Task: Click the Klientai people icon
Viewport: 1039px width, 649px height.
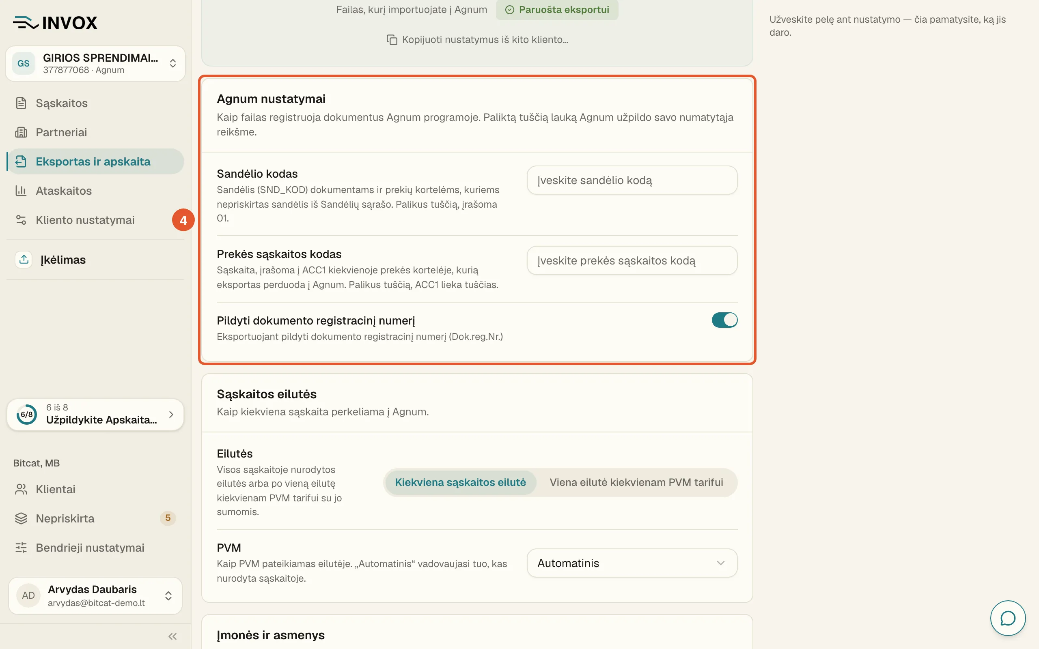Action: [21, 489]
